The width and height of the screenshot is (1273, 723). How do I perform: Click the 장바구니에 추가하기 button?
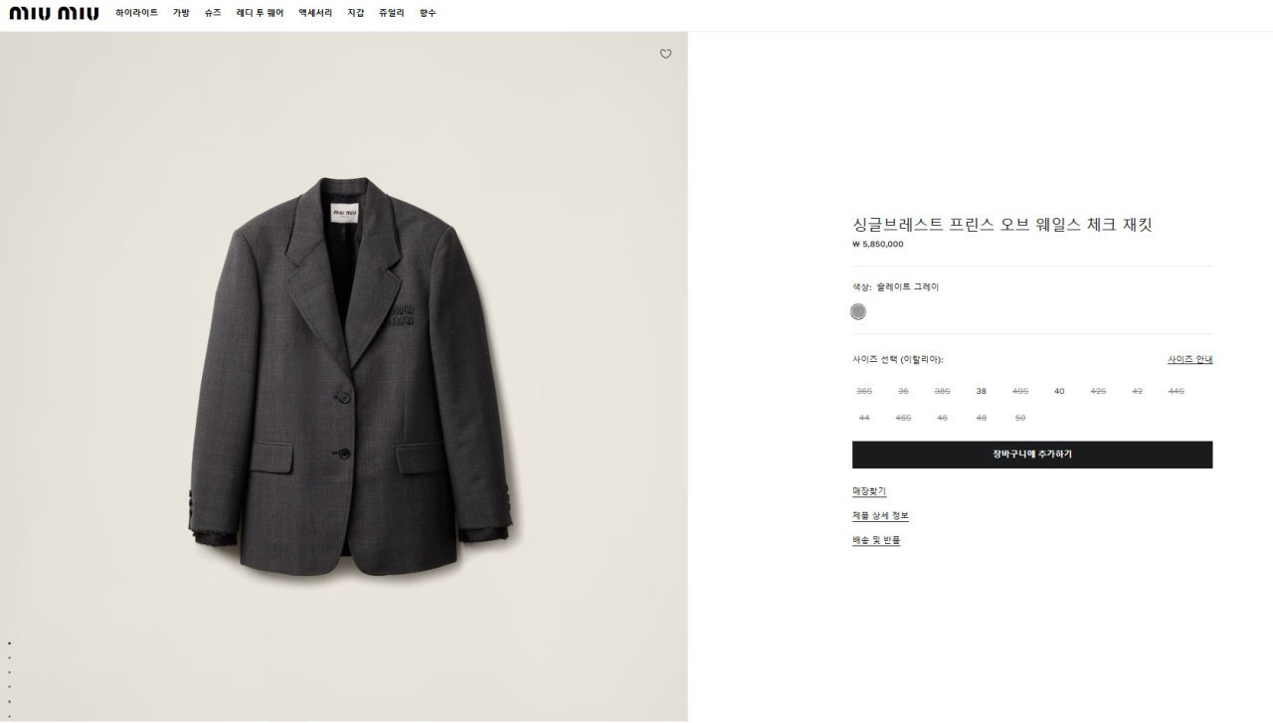(x=1031, y=454)
